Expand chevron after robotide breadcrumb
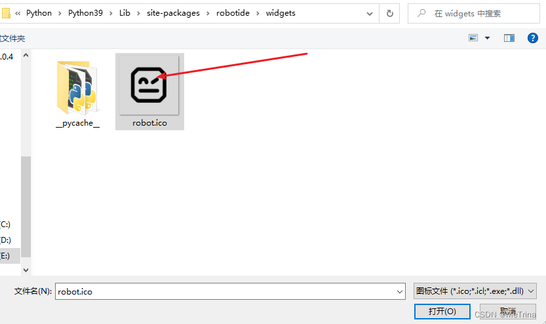 pos(258,14)
